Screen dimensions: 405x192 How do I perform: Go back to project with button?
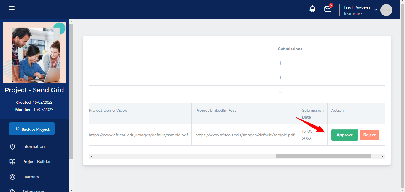click(32, 129)
